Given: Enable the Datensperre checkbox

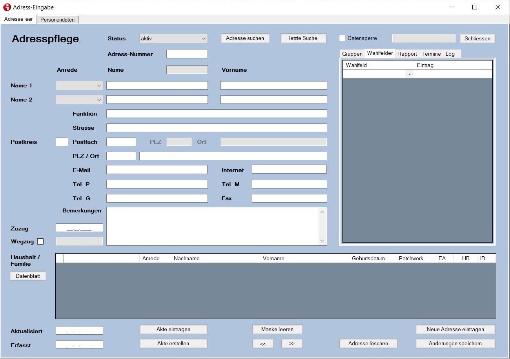Looking at the screenshot, I should pos(342,38).
